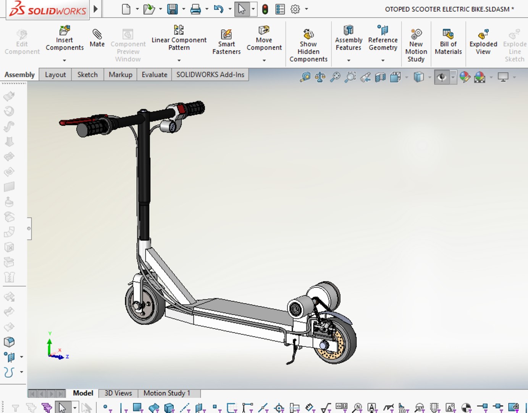Open the Layout tab
528x413 pixels.
55,75
